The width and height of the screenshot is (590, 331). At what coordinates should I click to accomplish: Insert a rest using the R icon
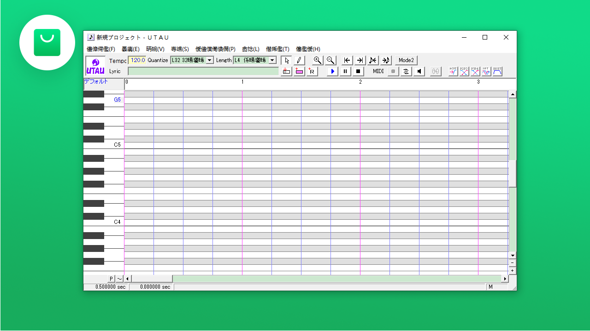312,71
